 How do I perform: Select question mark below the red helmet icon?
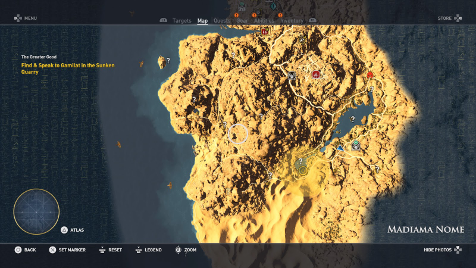372,89
